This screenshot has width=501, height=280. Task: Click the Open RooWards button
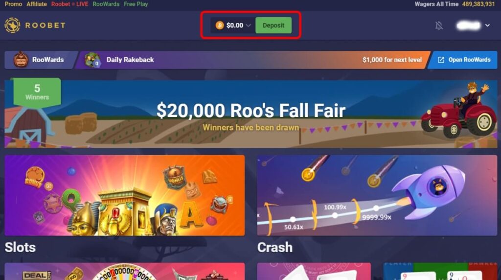click(462, 60)
